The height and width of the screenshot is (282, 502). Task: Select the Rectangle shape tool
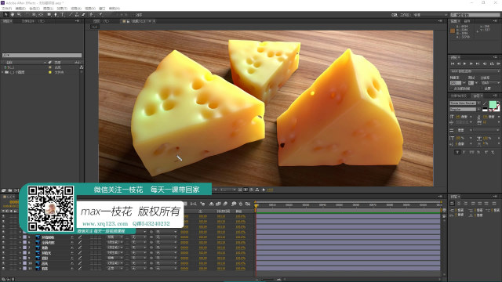pos(49,15)
